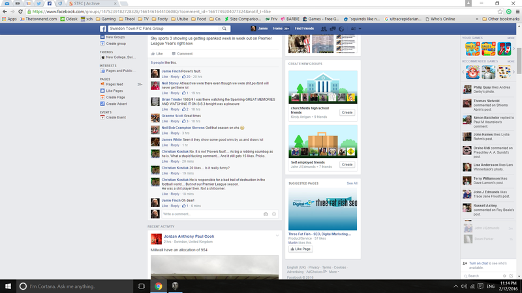Open Pages feed in the left sidebar
Image resolution: width=522 pixels, height=293 pixels.
115,85
